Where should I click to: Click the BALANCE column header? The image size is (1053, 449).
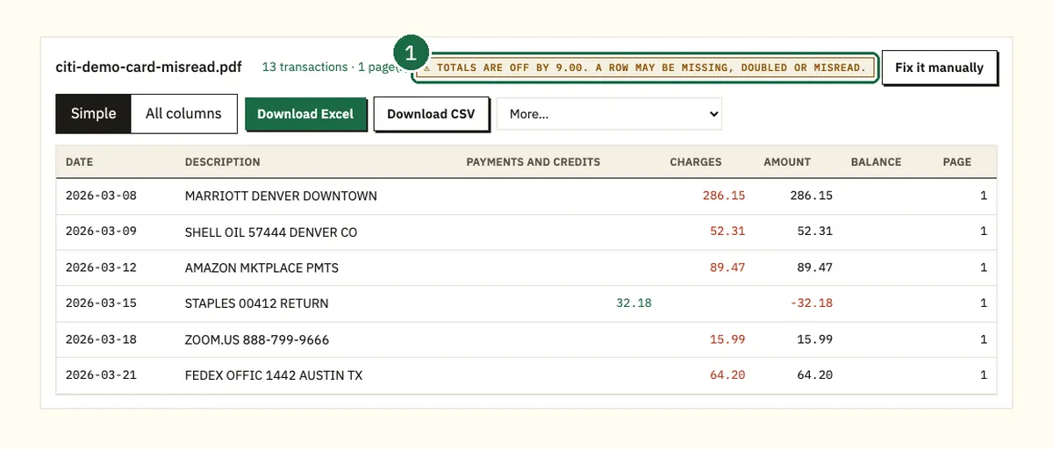tap(876, 162)
